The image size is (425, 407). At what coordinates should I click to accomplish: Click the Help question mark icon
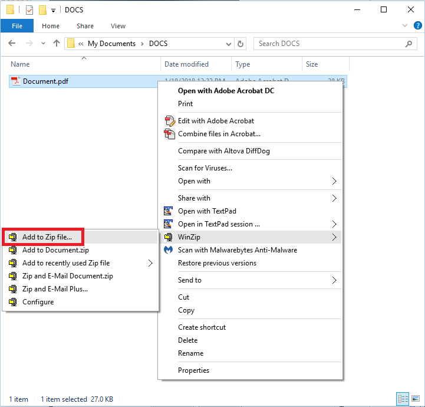coord(416,26)
